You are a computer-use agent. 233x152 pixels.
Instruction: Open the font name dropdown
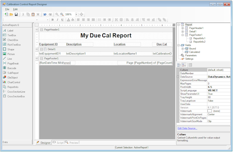37,20
